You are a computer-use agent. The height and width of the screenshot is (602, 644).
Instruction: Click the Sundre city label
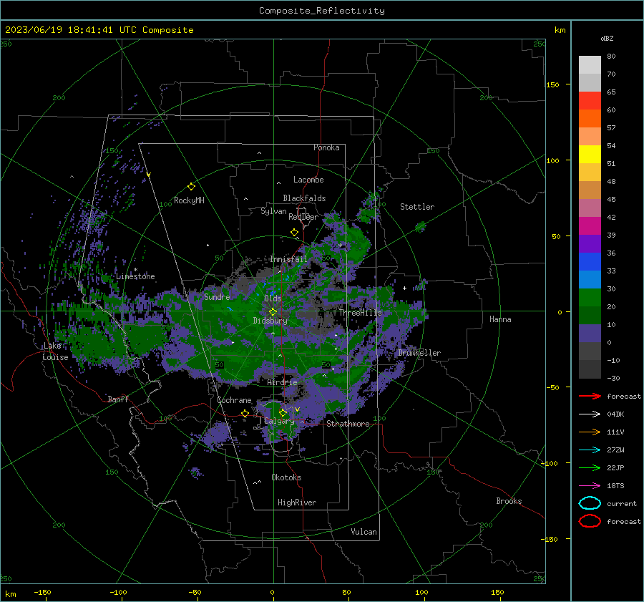217,296
